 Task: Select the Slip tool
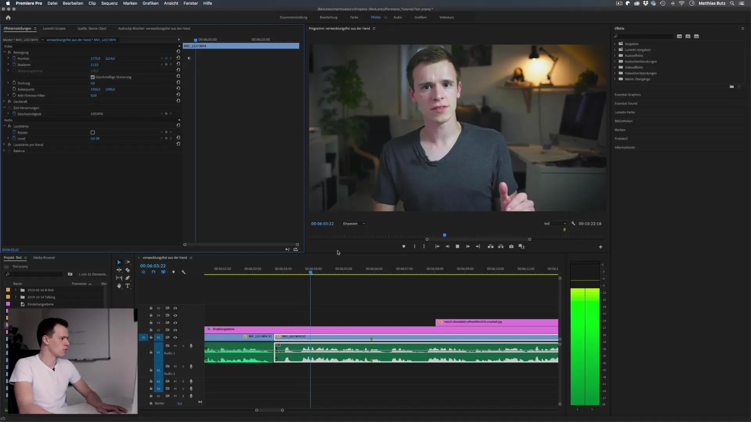point(119,278)
